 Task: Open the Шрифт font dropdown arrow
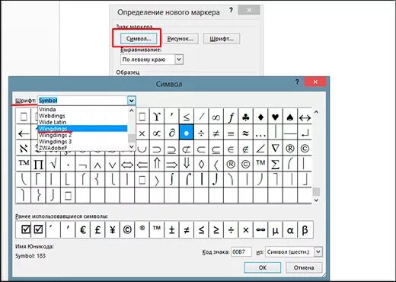(131, 101)
